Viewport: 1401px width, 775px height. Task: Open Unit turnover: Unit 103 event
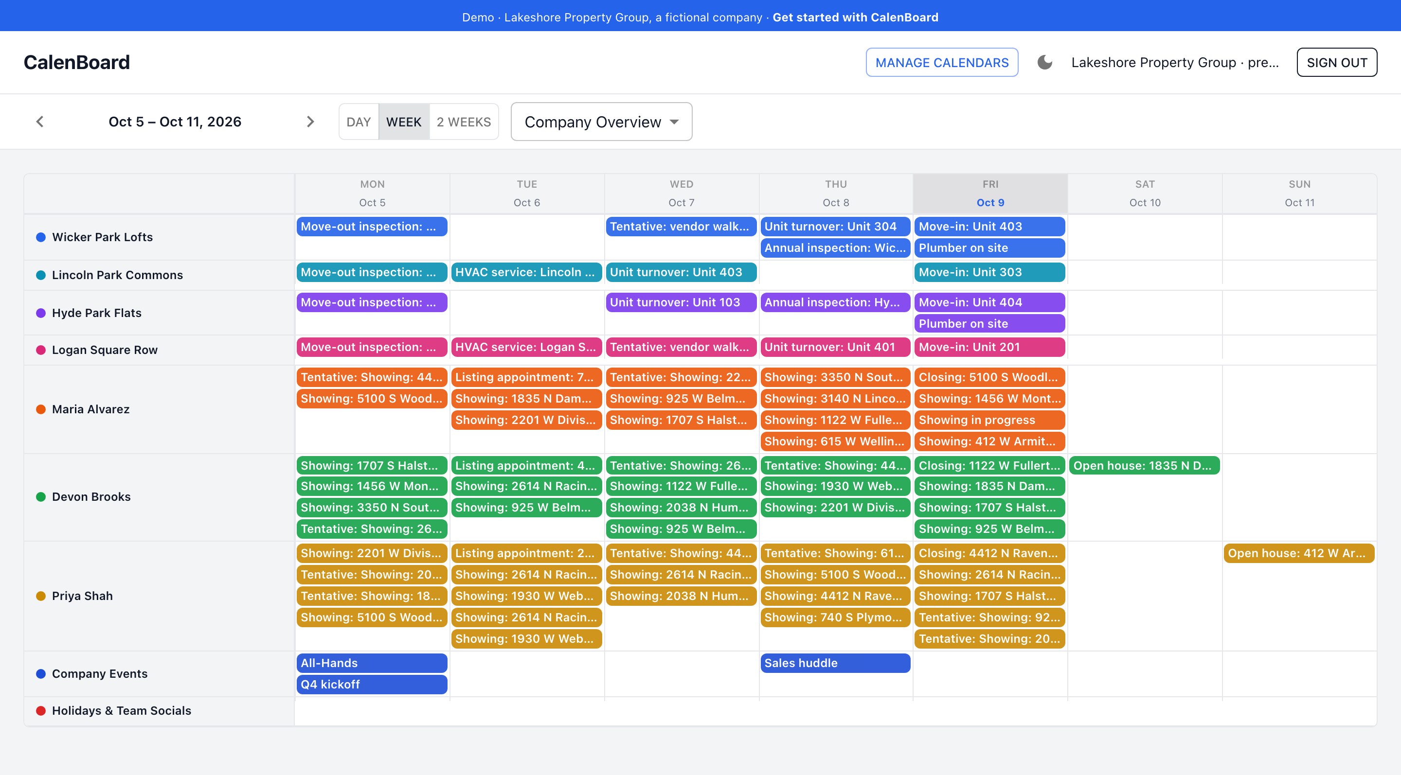coord(681,302)
